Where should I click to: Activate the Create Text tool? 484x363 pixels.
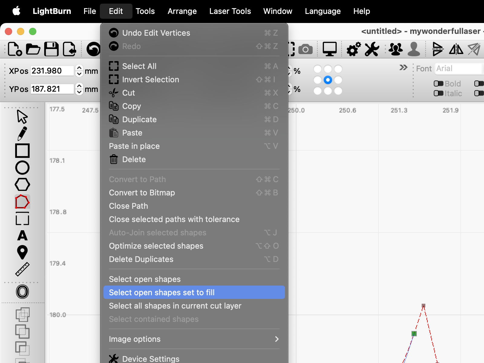pos(22,236)
